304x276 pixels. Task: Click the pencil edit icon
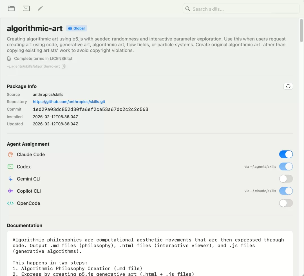pyautogui.click(x=40, y=8)
